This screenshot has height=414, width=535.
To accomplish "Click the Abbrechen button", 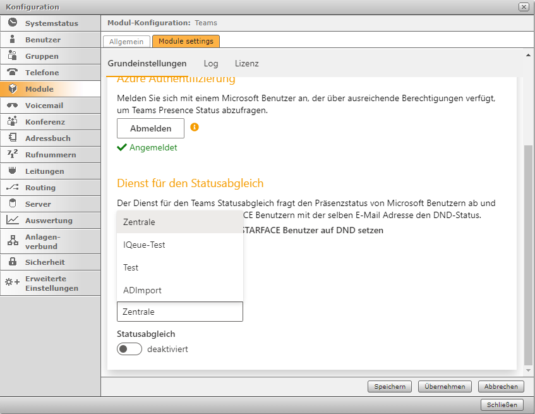I will click(x=501, y=386).
